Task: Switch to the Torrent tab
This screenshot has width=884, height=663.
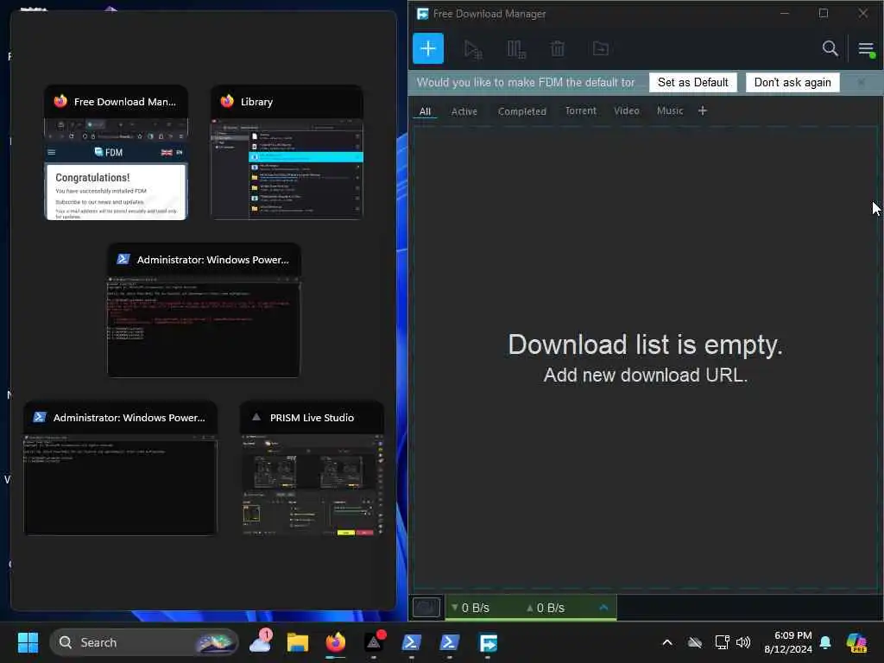Action: click(580, 111)
